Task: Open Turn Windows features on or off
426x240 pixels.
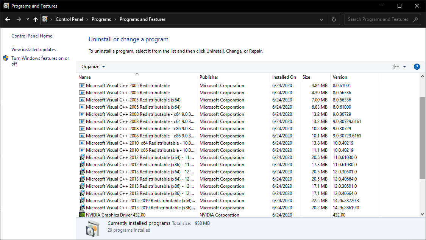Action: coord(40,61)
